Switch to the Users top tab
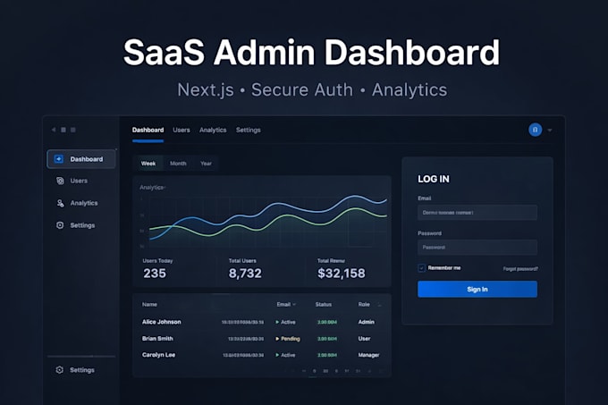Screen dimensions: 608x405 click(182, 130)
